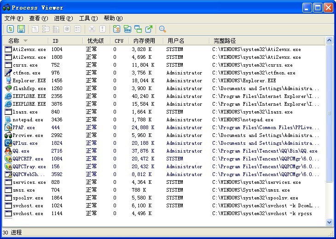
Task: Sort by the 内存使用 column header
Action: click(145, 41)
